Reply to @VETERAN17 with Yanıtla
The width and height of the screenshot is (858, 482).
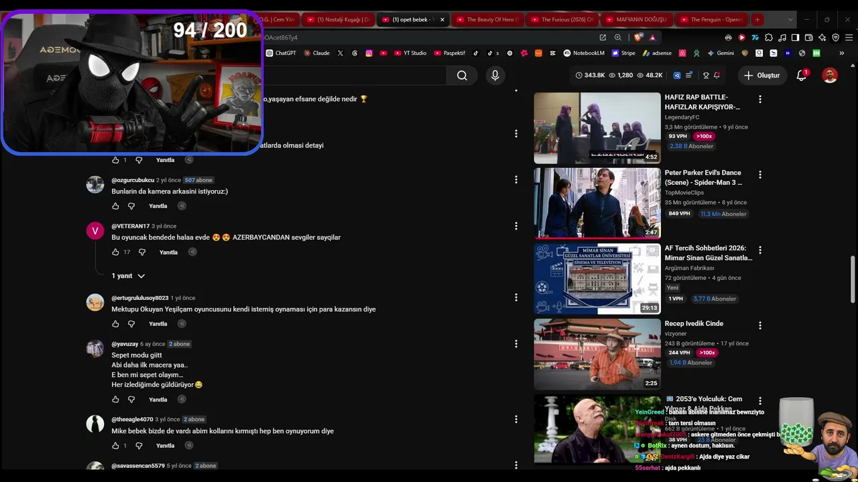pyautogui.click(x=169, y=252)
